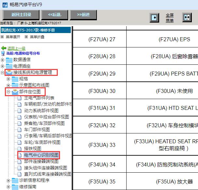
Task: Click the open 接线系统和电源管理 folder icon
Action: [9, 73]
